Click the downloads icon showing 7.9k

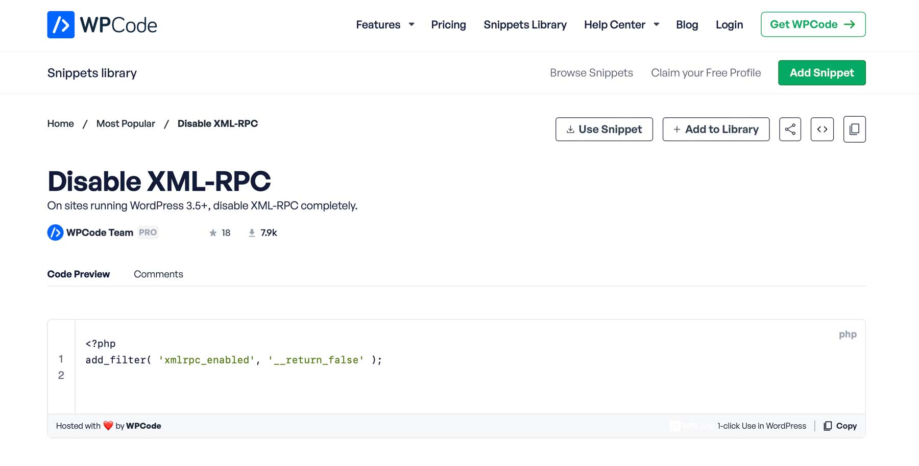coord(251,232)
